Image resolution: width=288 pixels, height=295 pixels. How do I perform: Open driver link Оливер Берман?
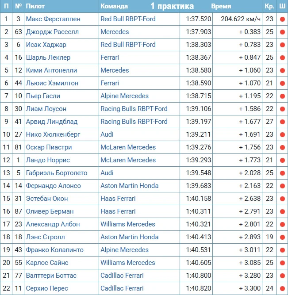coord(50,211)
